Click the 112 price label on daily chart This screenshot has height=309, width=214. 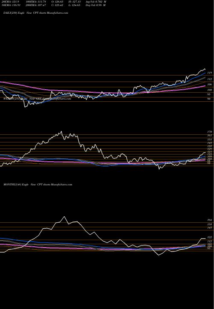[x=209, y=79]
